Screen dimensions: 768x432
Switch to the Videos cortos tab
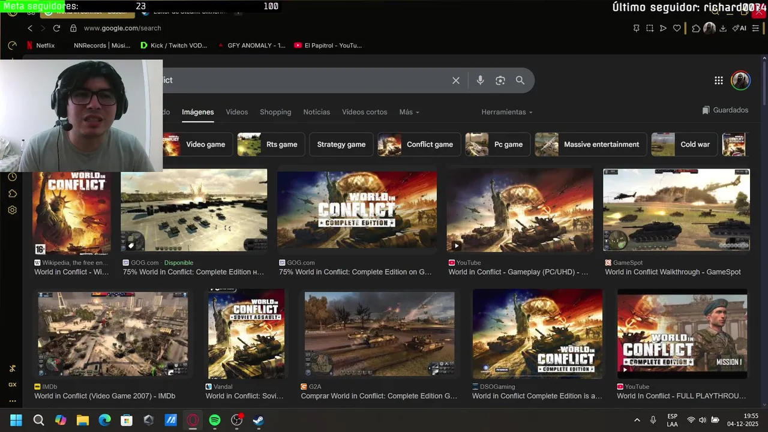tap(365, 112)
